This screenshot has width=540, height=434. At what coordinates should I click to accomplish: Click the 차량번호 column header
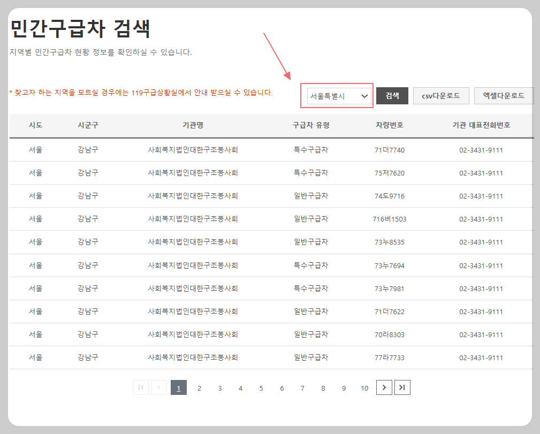390,125
